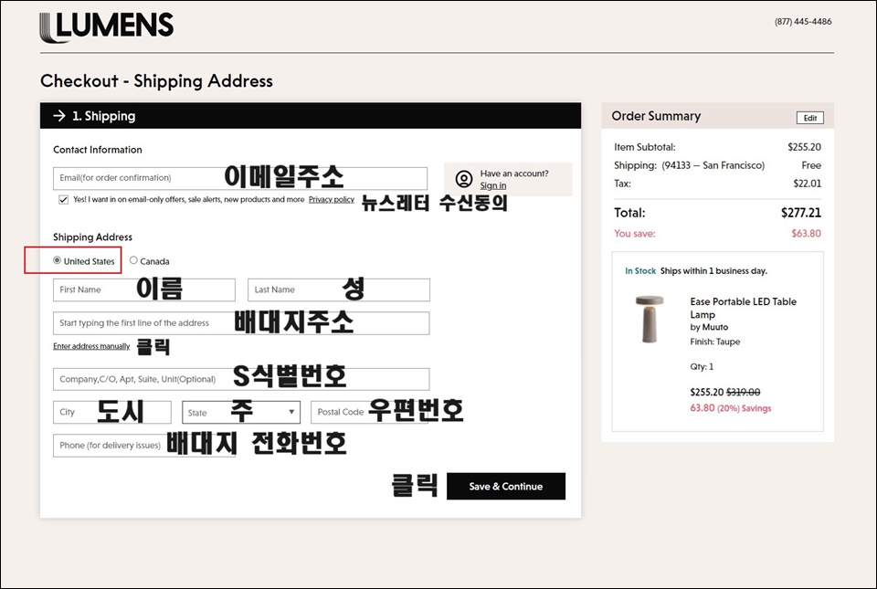Click the Free shipping value
877x589 pixels.
(x=811, y=165)
